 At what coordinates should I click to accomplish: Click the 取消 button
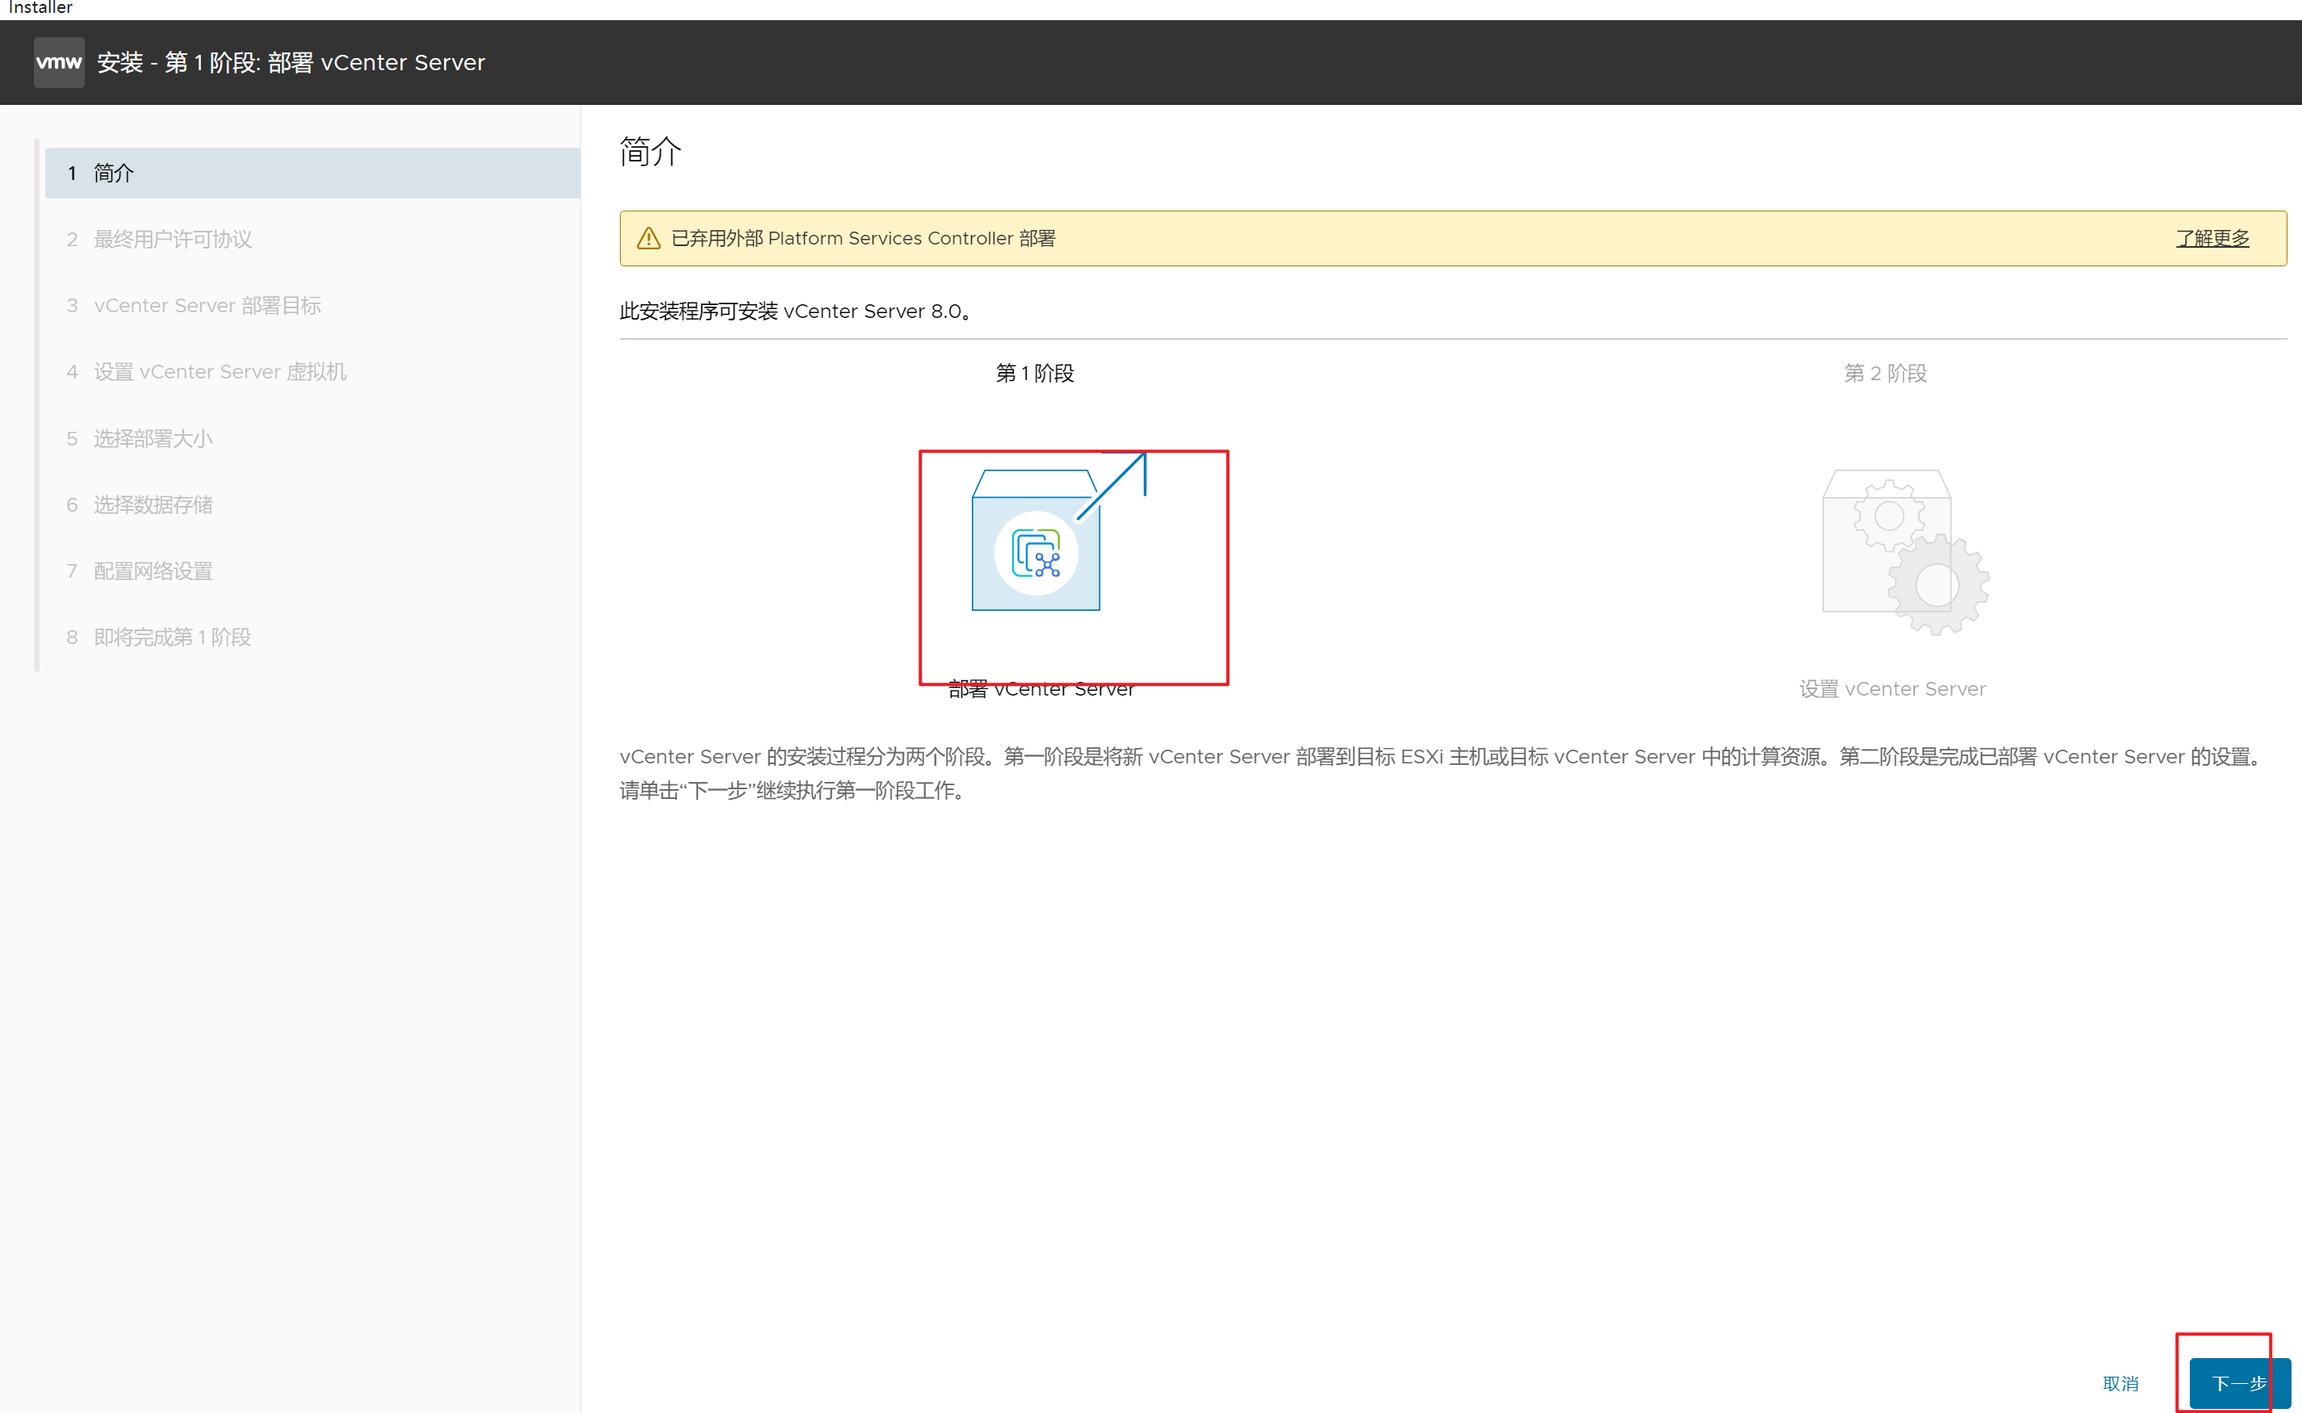2120,1383
